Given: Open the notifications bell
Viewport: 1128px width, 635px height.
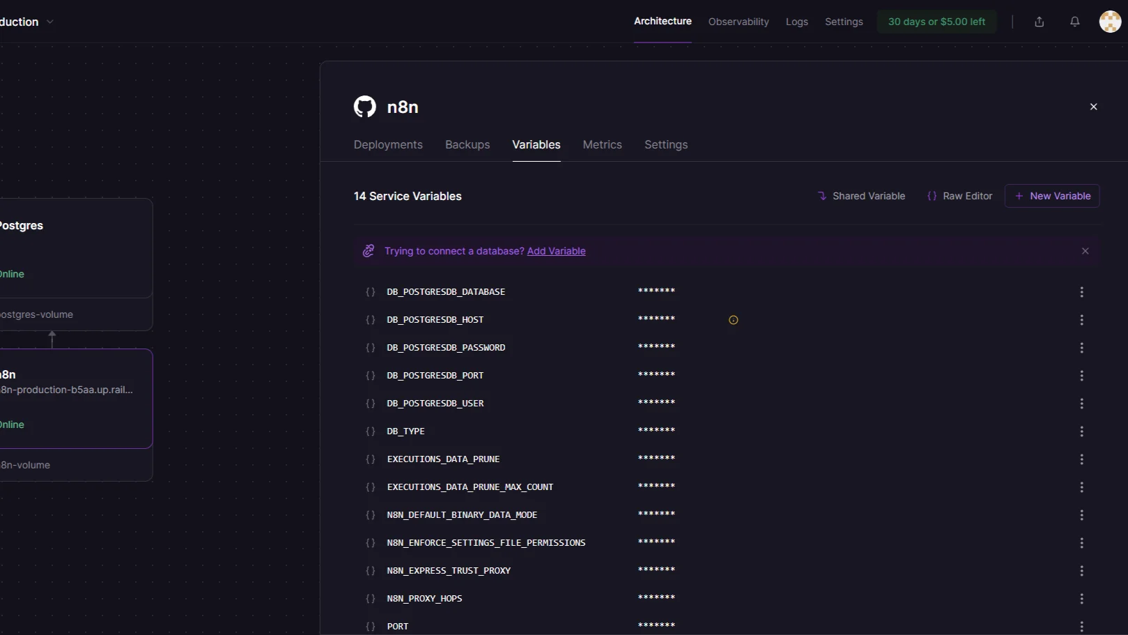Looking at the screenshot, I should 1074,22.
